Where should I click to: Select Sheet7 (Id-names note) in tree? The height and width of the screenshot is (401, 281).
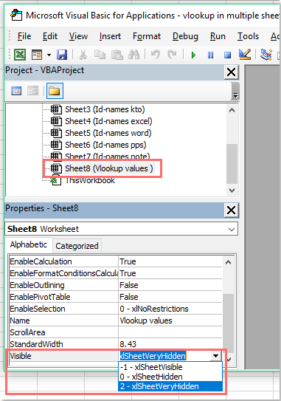tap(108, 157)
